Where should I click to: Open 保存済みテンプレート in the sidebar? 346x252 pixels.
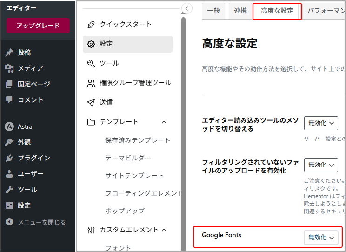(x=138, y=140)
